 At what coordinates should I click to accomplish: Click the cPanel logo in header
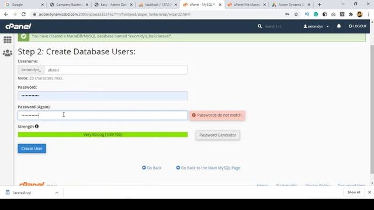(18, 26)
